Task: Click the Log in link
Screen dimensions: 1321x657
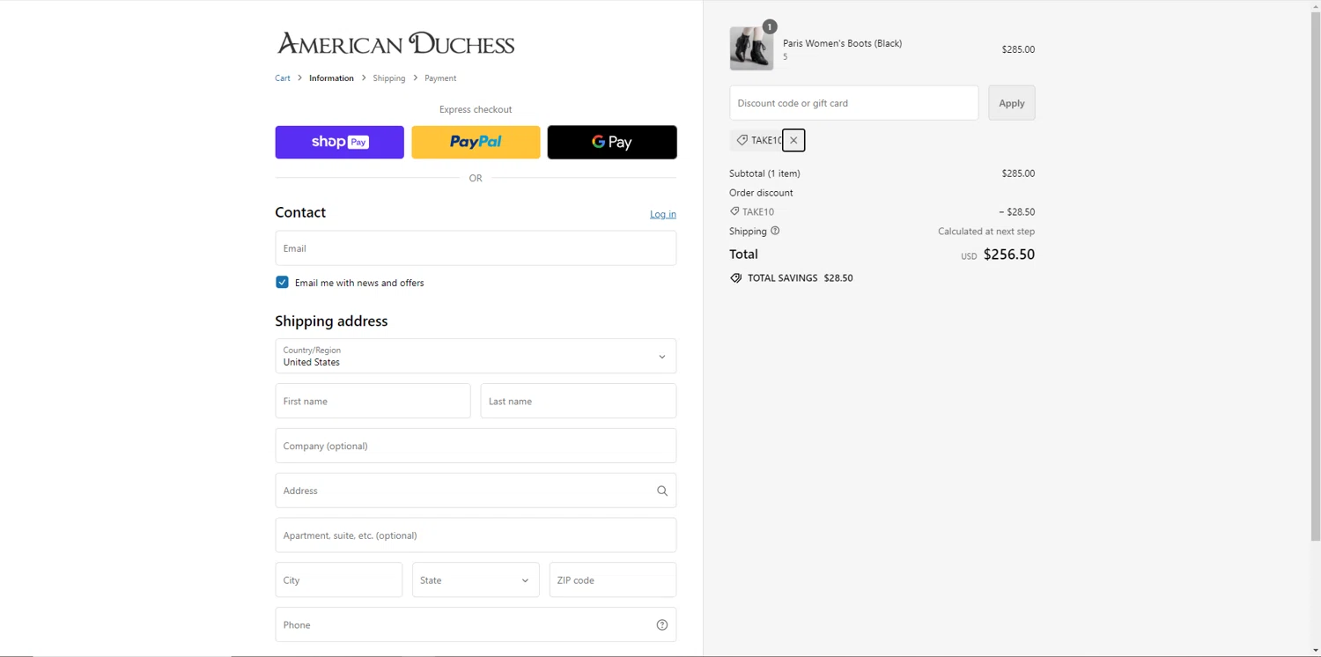Action: pyautogui.click(x=663, y=214)
